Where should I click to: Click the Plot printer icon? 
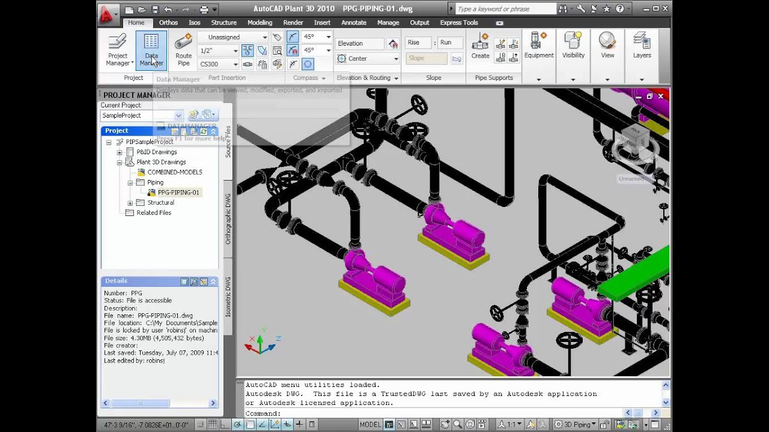click(x=204, y=10)
